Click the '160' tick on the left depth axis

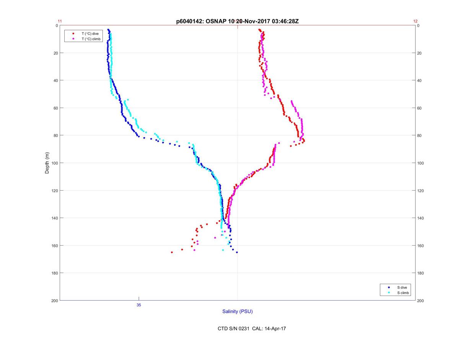pyautogui.click(x=55, y=246)
